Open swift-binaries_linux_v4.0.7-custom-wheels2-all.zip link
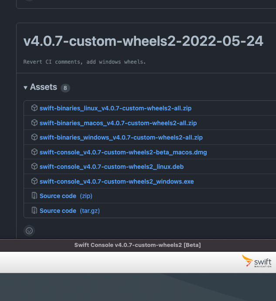 pos(116,108)
